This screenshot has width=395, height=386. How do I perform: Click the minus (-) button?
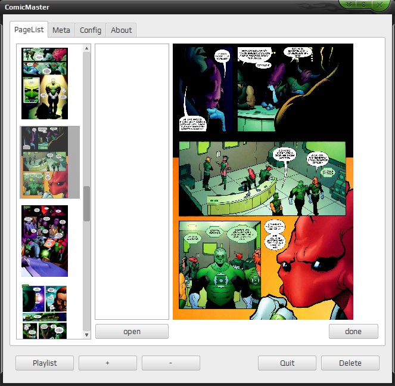coord(171,363)
